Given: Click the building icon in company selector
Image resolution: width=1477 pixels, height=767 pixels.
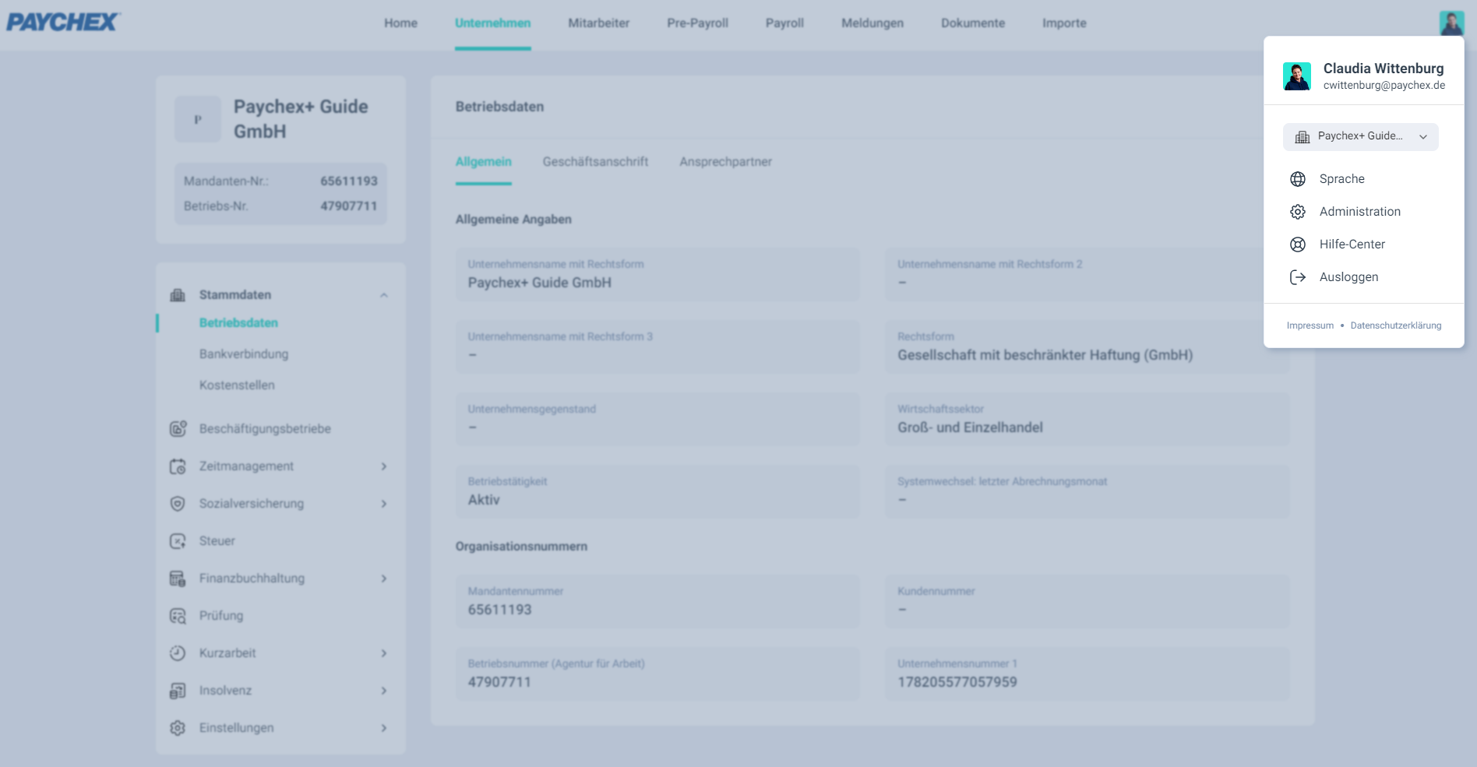Looking at the screenshot, I should pyautogui.click(x=1303, y=137).
